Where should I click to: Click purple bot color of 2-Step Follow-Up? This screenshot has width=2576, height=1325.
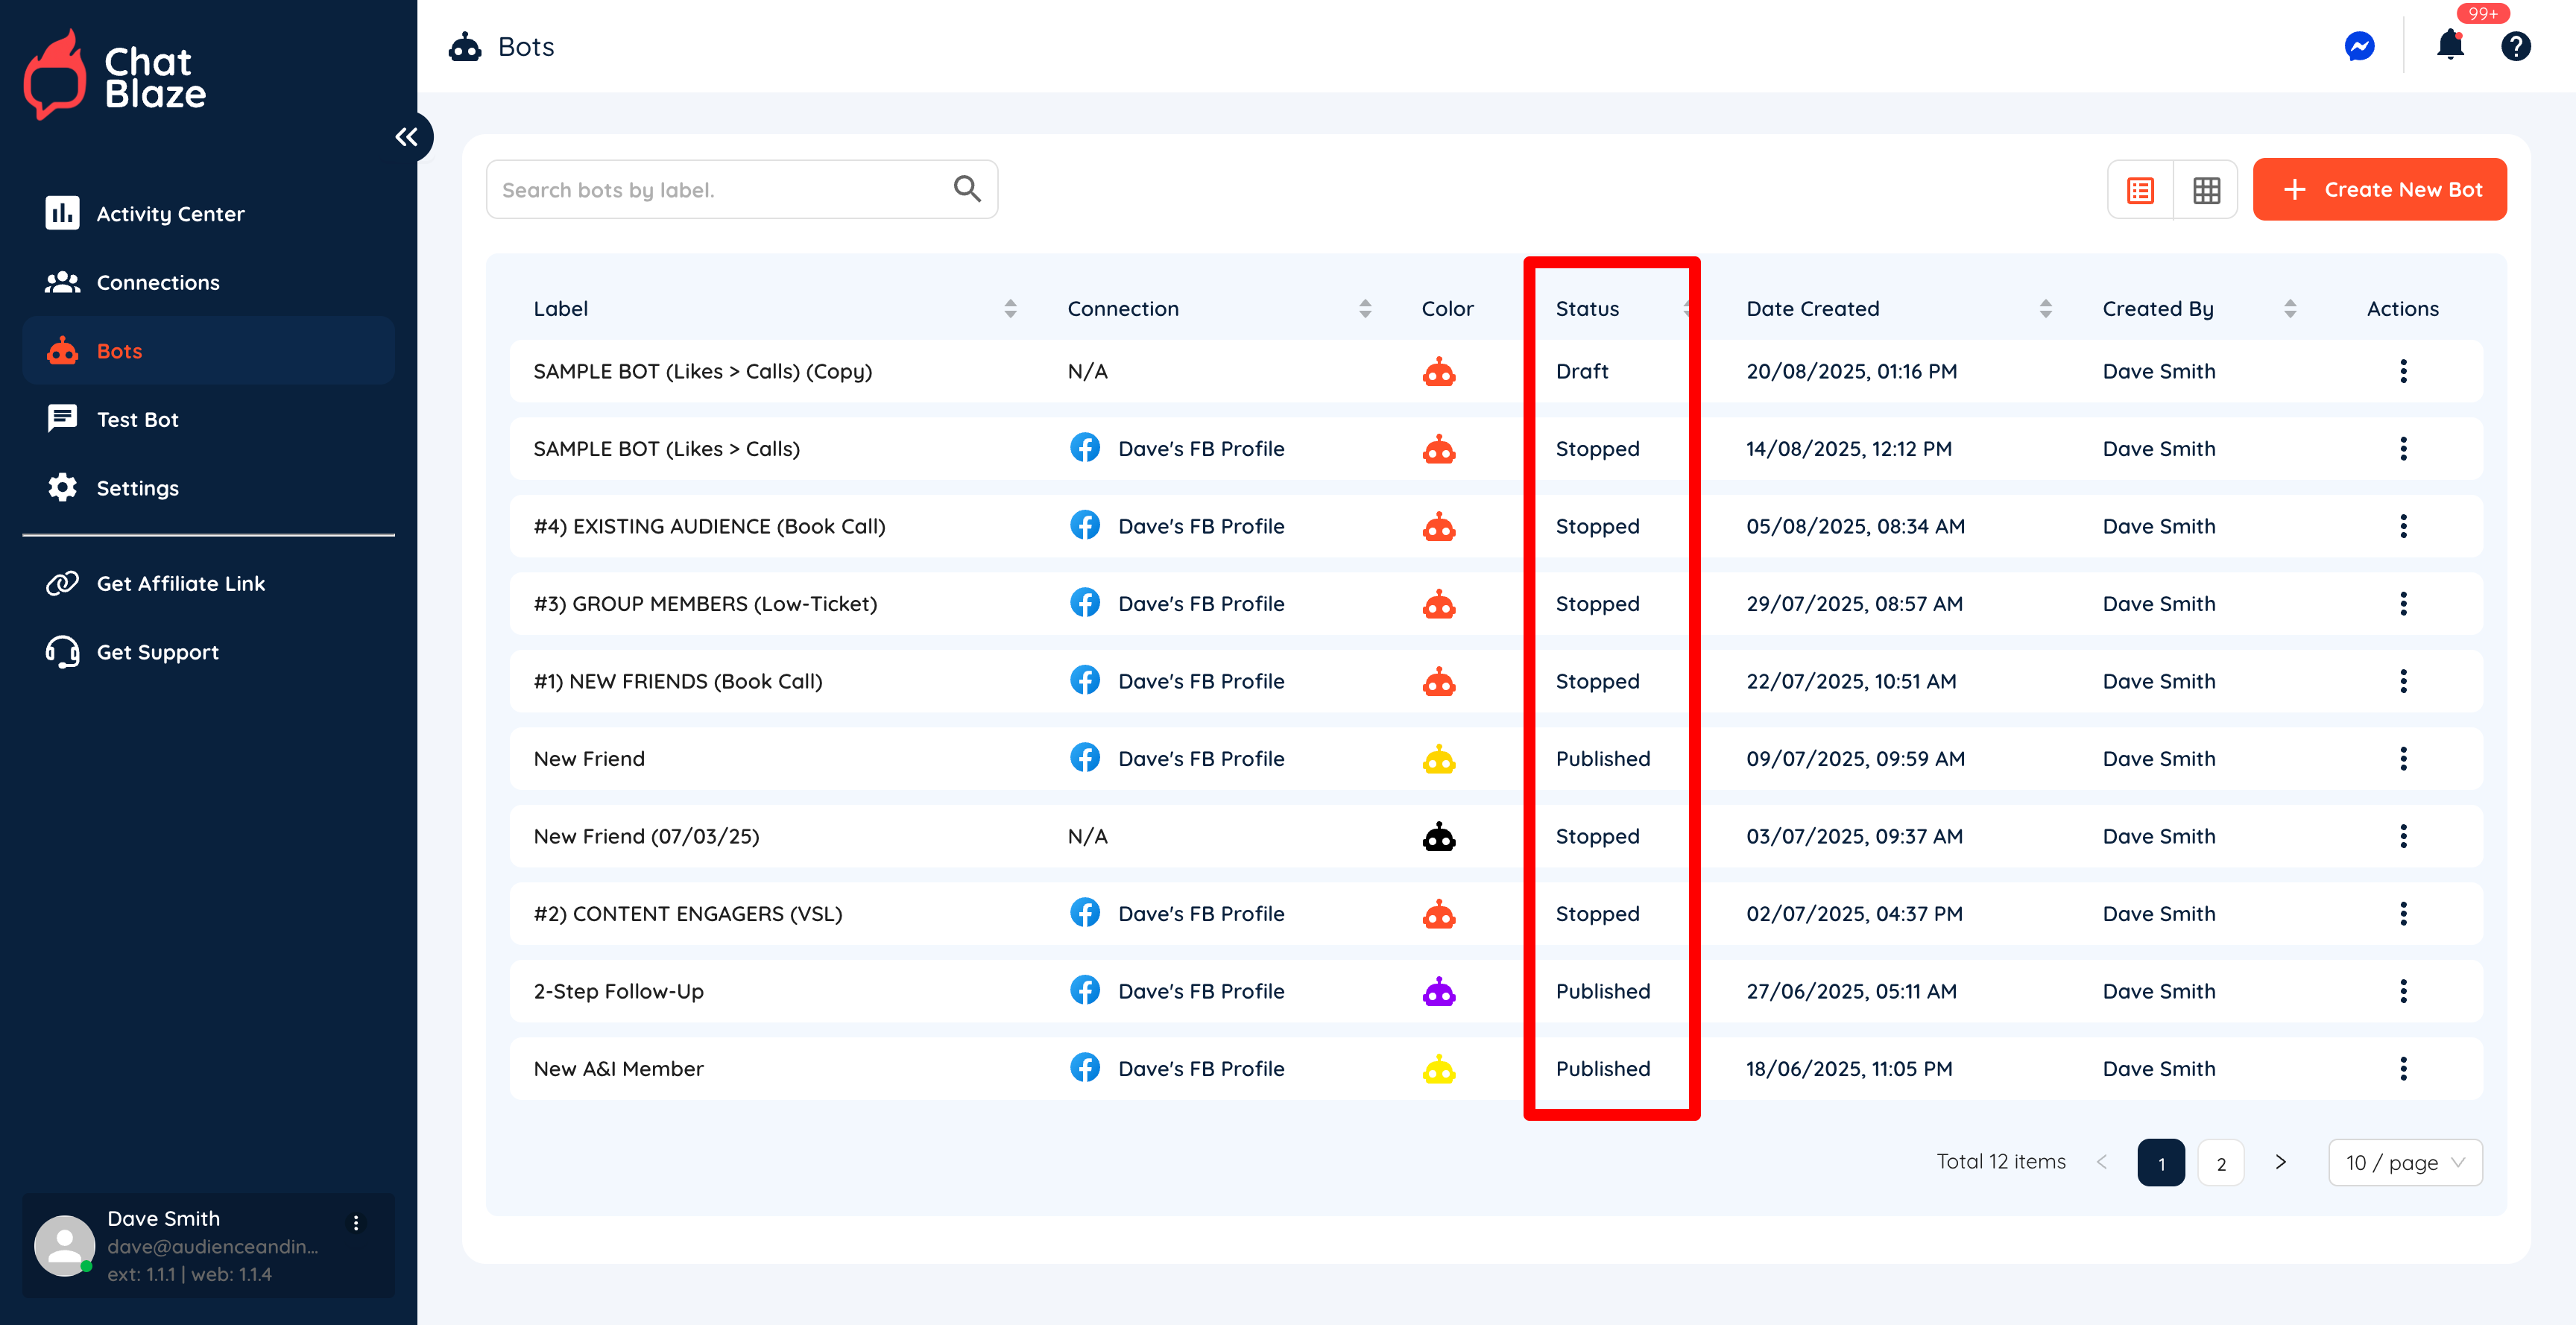tap(1439, 992)
